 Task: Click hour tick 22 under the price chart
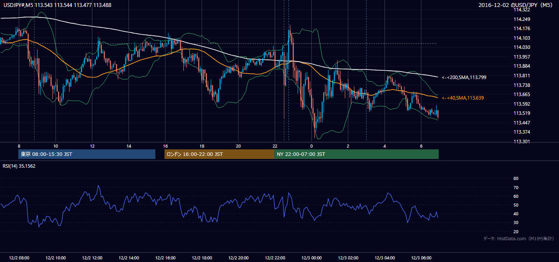275,145
